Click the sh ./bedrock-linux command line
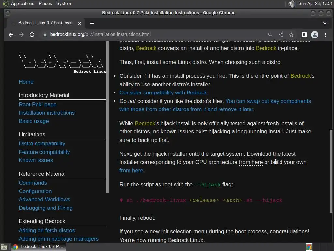The height and width of the screenshot is (251, 334). coord(201,200)
